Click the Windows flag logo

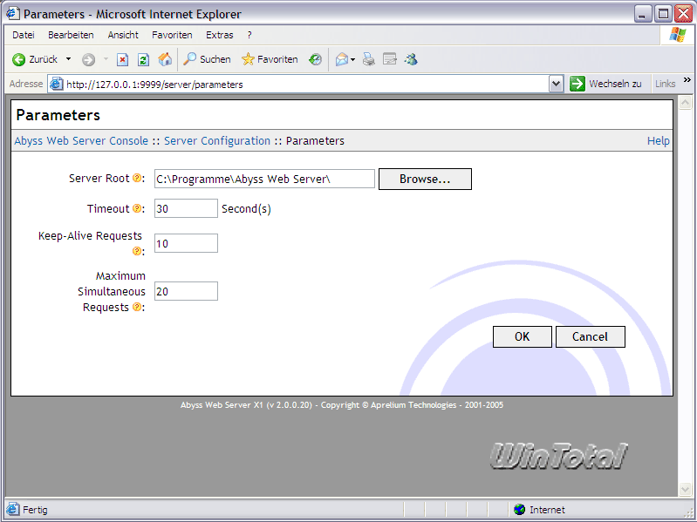click(677, 35)
